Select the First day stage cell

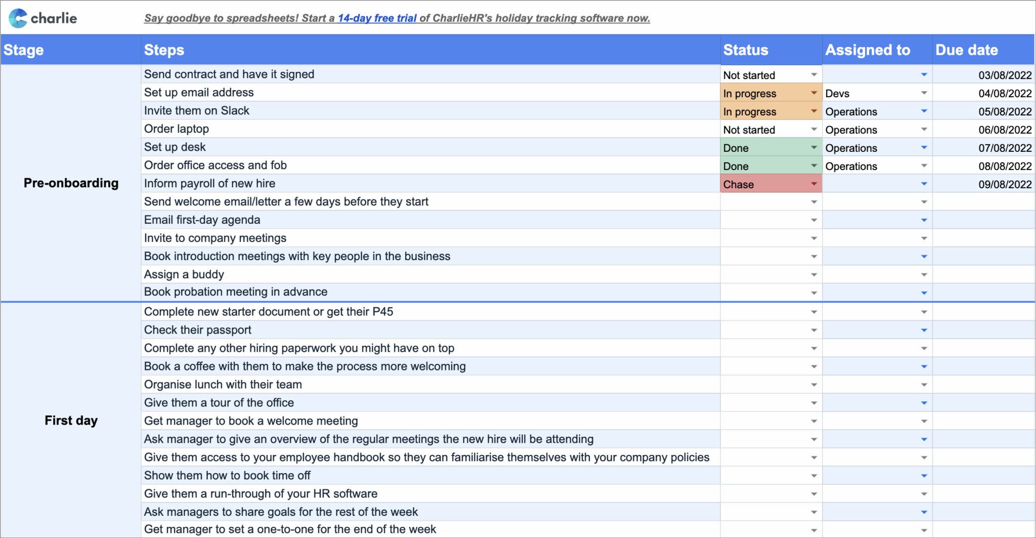pyautogui.click(x=71, y=420)
